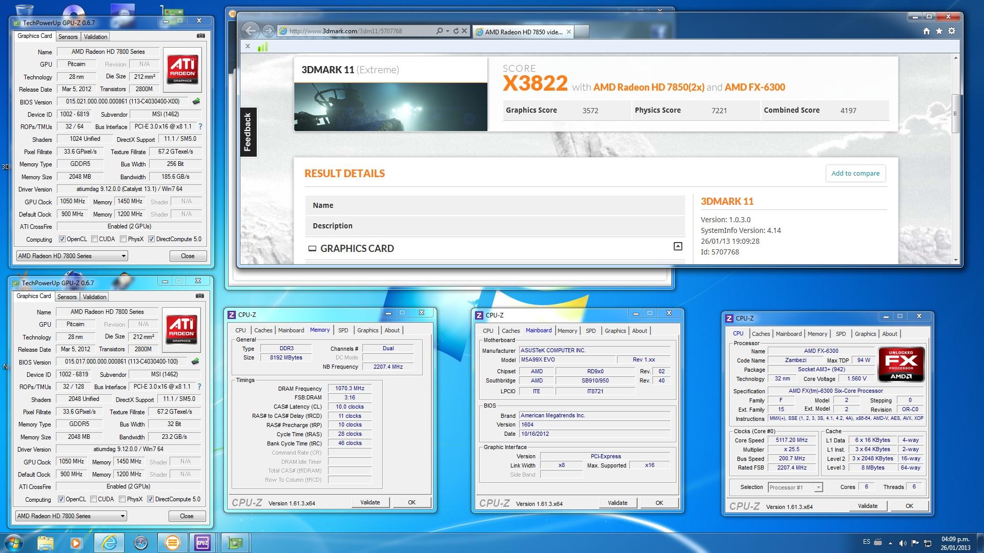Open Internet Explorer from the taskbar

(110, 543)
